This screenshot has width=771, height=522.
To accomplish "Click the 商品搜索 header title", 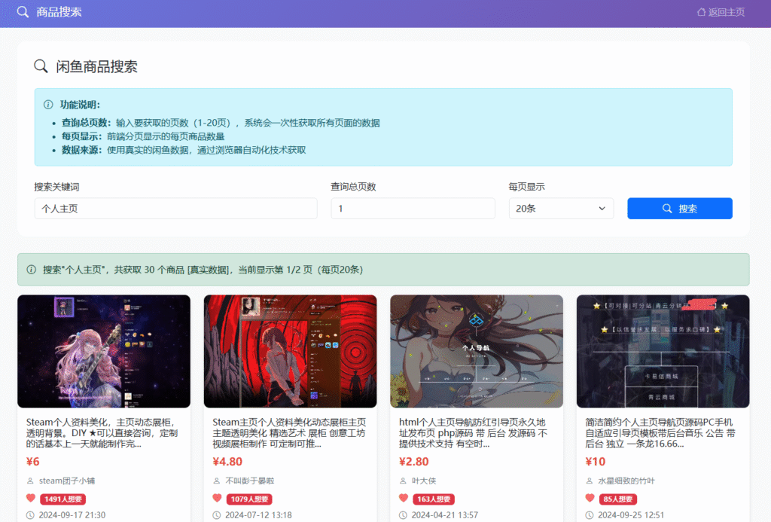I will coord(59,12).
